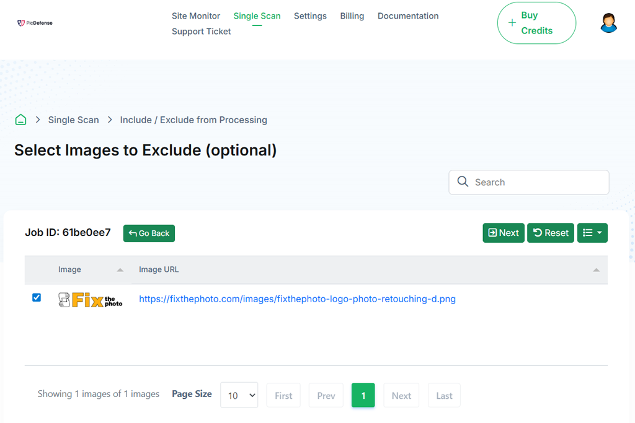Select page 1 in pagination
This screenshot has width=635, height=423.
[x=363, y=395]
